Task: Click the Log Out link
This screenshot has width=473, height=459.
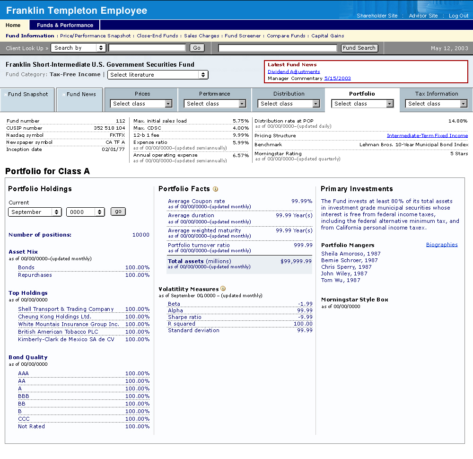Action: [458, 16]
